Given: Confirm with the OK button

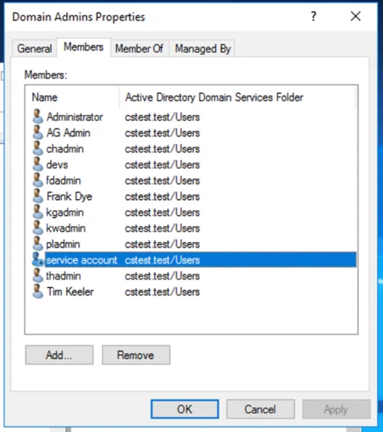Looking at the screenshot, I should tap(185, 409).
